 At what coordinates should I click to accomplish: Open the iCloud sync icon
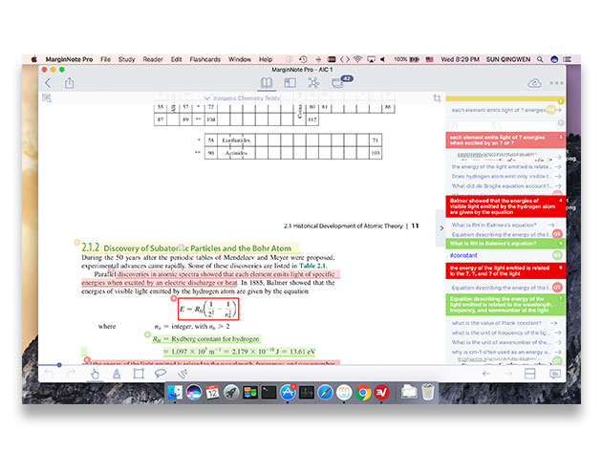coord(534,83)
